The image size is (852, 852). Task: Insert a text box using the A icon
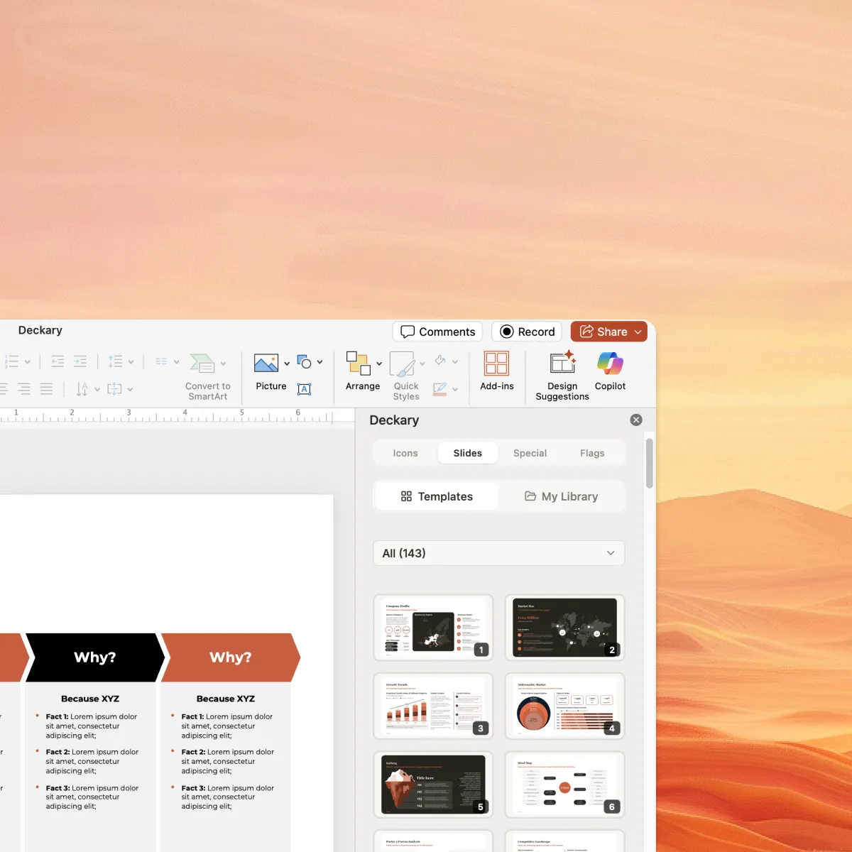pos(305,389)
